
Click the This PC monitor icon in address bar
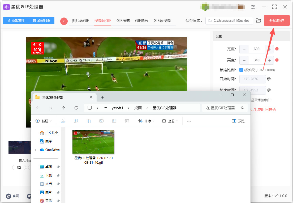pyautogui.click(x=90, y=108)
